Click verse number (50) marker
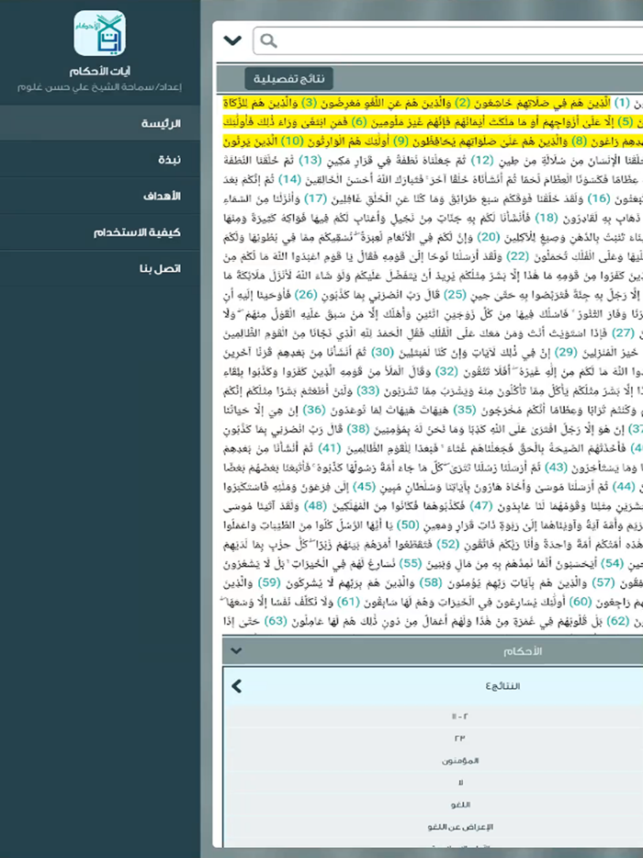 (407, 525)
